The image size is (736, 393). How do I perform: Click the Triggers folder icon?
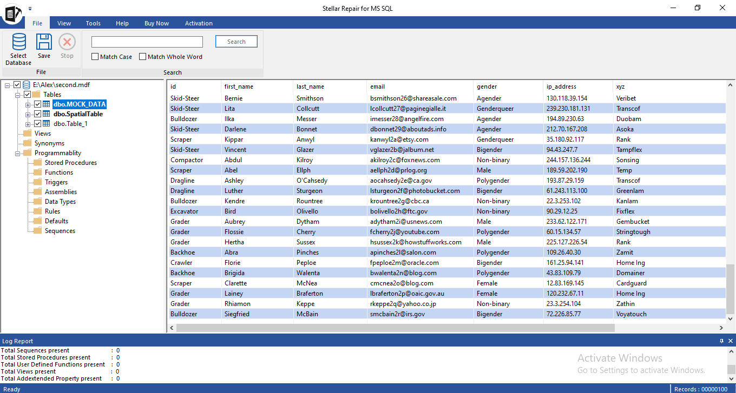pos(37,182)
